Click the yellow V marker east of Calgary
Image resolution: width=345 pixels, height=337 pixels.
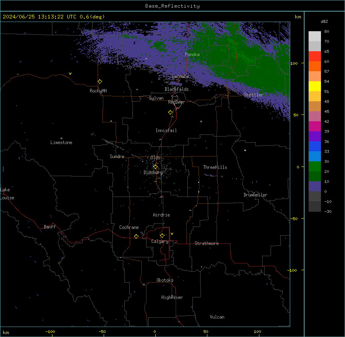coord(172,234)
